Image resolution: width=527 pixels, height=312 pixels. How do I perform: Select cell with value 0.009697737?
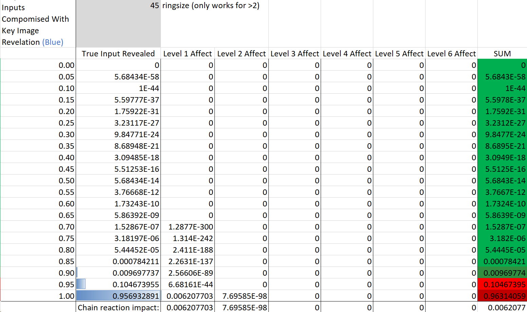118,273
